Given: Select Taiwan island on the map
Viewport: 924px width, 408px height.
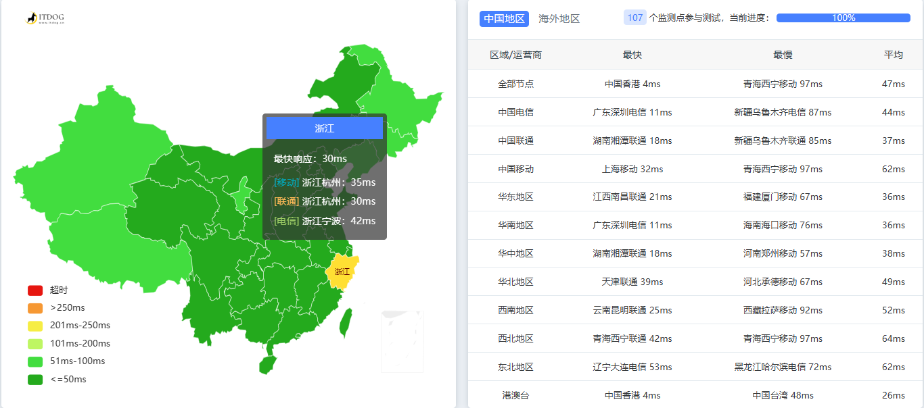Looking at the screenshot, I should [346, 323].
